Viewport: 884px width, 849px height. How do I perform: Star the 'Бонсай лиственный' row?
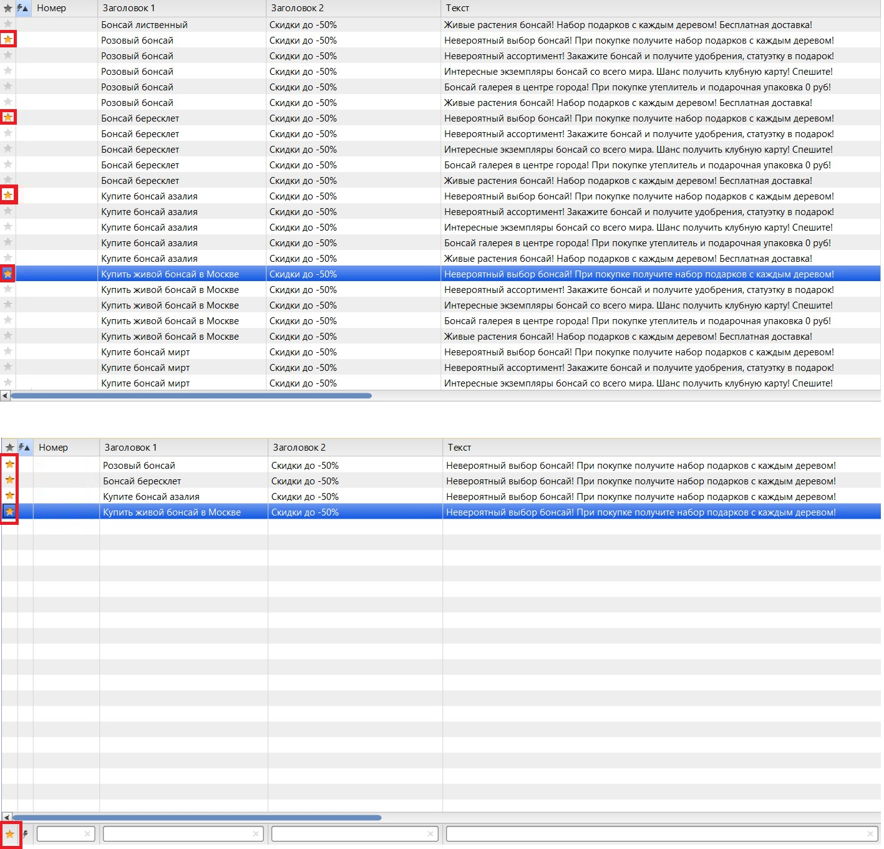pyautogui.click(x=8, y=24)
